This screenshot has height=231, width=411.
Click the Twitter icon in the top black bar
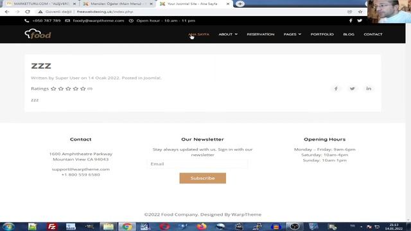point(360,21)
